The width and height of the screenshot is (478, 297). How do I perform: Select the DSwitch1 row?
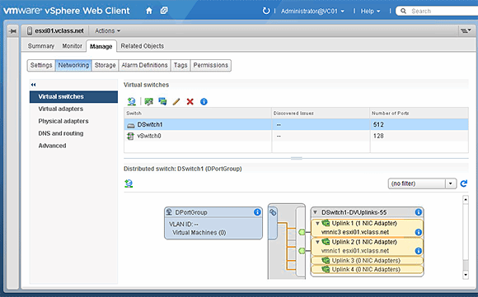tap(296, 124)
